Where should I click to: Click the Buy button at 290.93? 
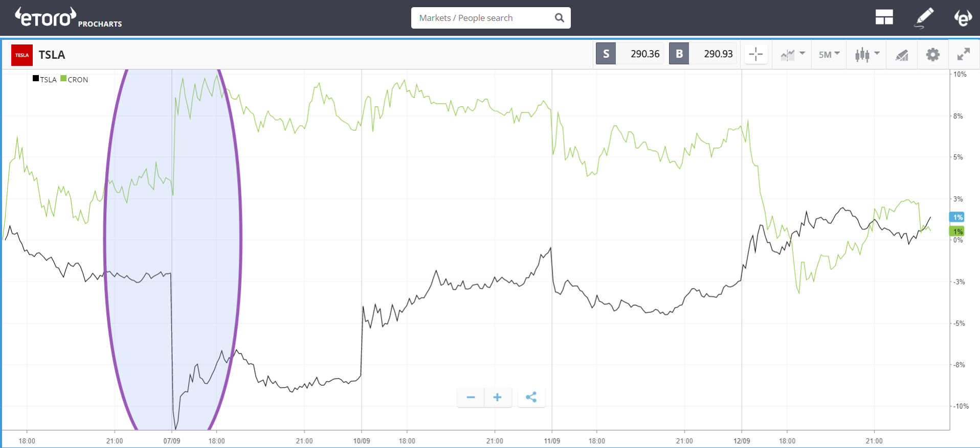click(x=703, y=54)
